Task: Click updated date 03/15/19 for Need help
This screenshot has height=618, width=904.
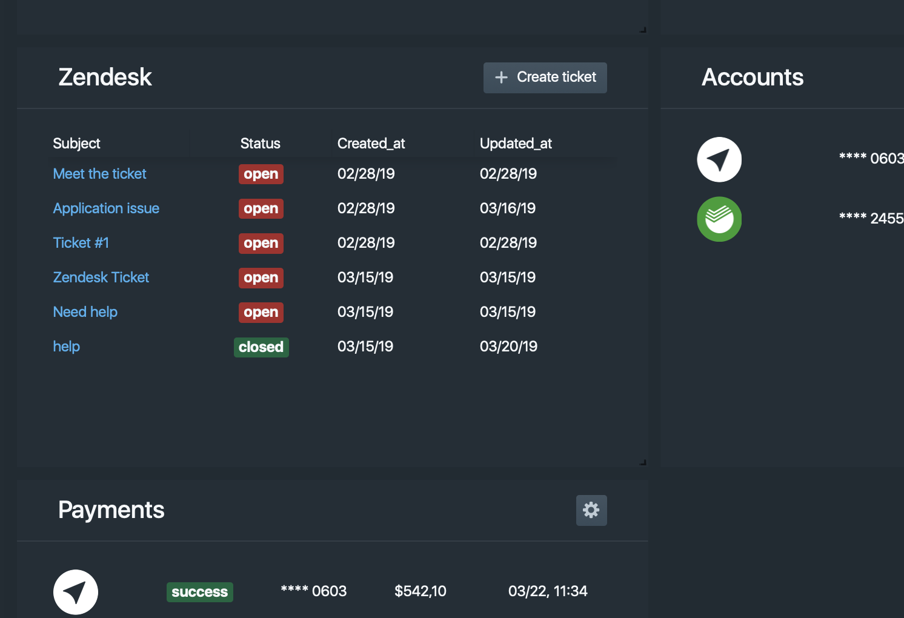Action: point(508,312)
